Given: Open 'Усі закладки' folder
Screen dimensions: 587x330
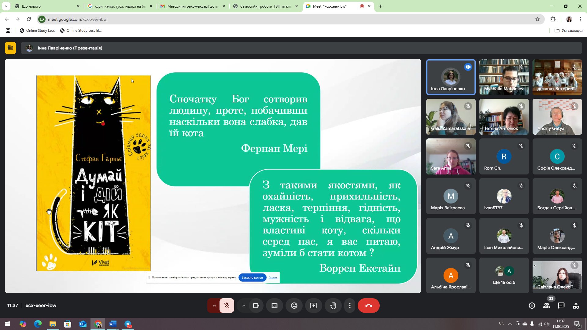Looking at the screenshot, I should [x=569, y=31].
